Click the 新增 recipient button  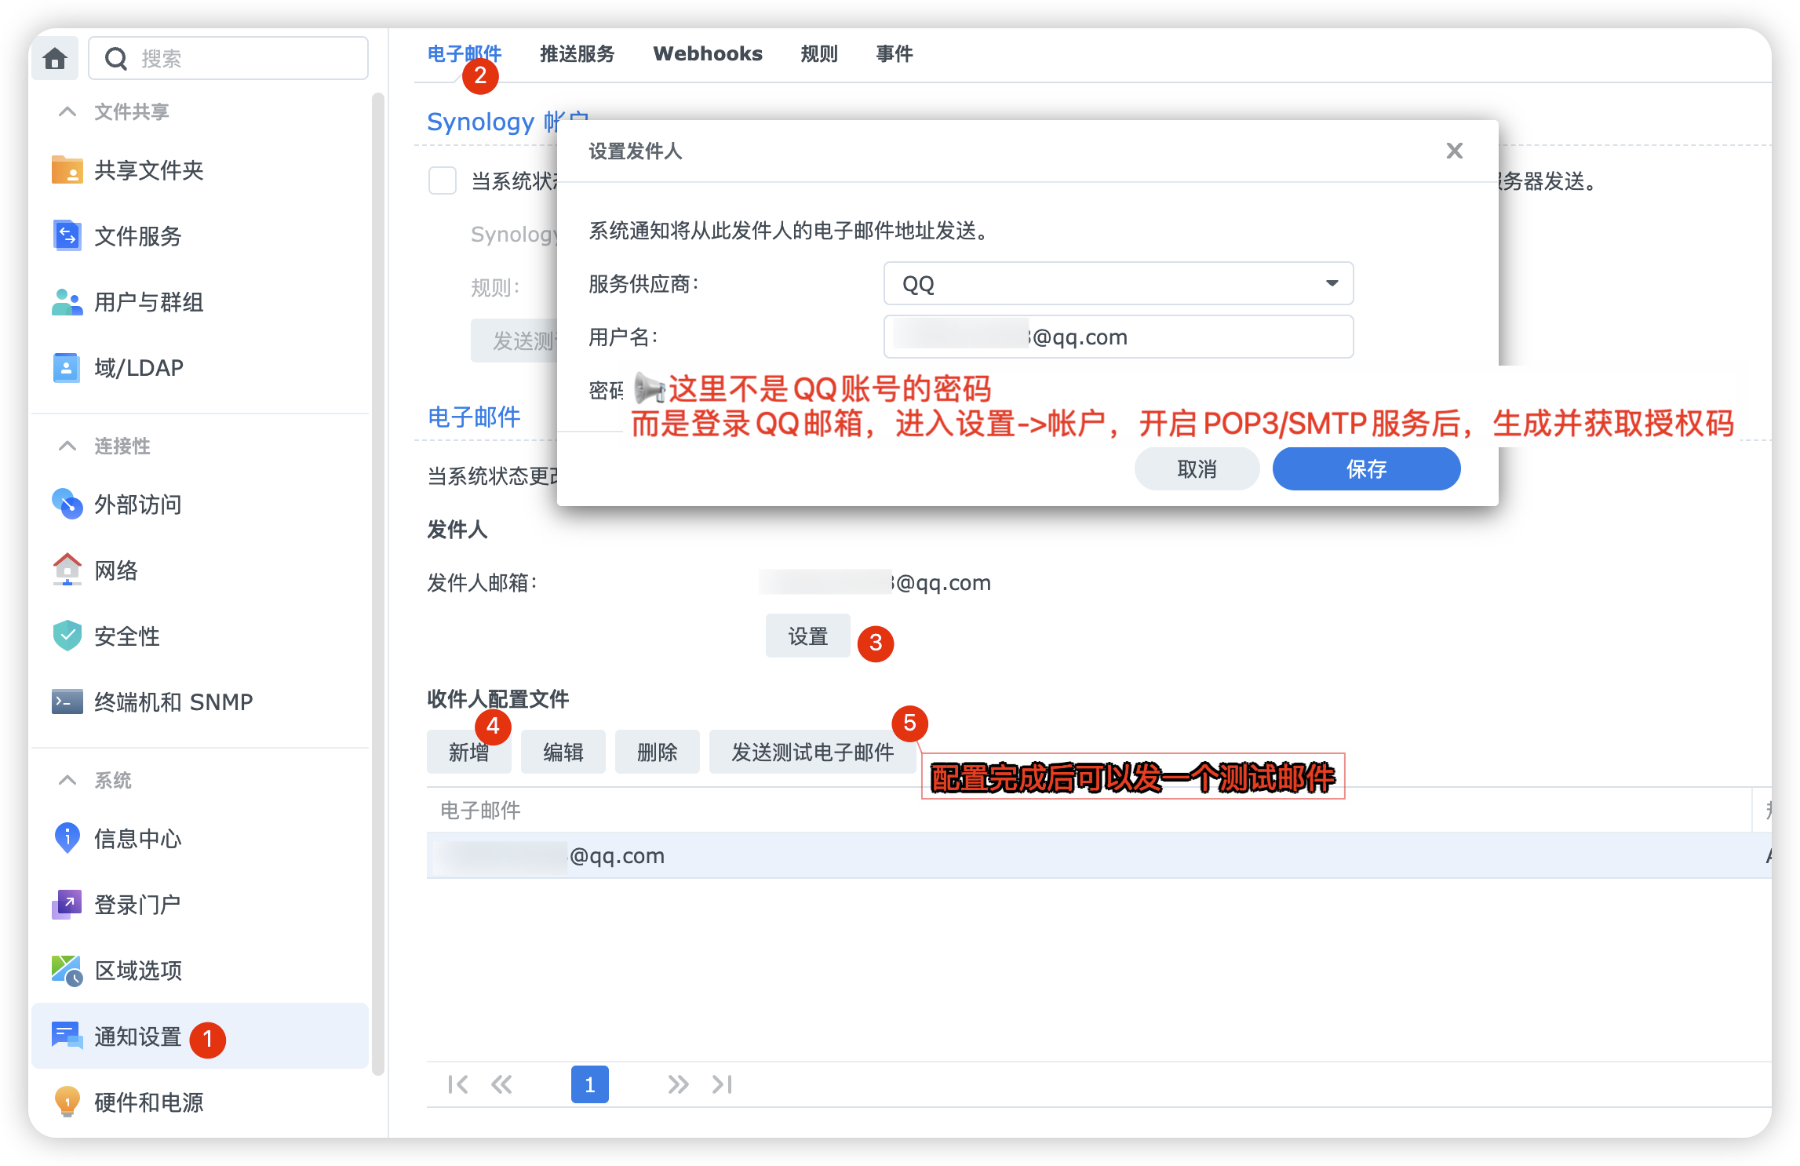[468, 752]
